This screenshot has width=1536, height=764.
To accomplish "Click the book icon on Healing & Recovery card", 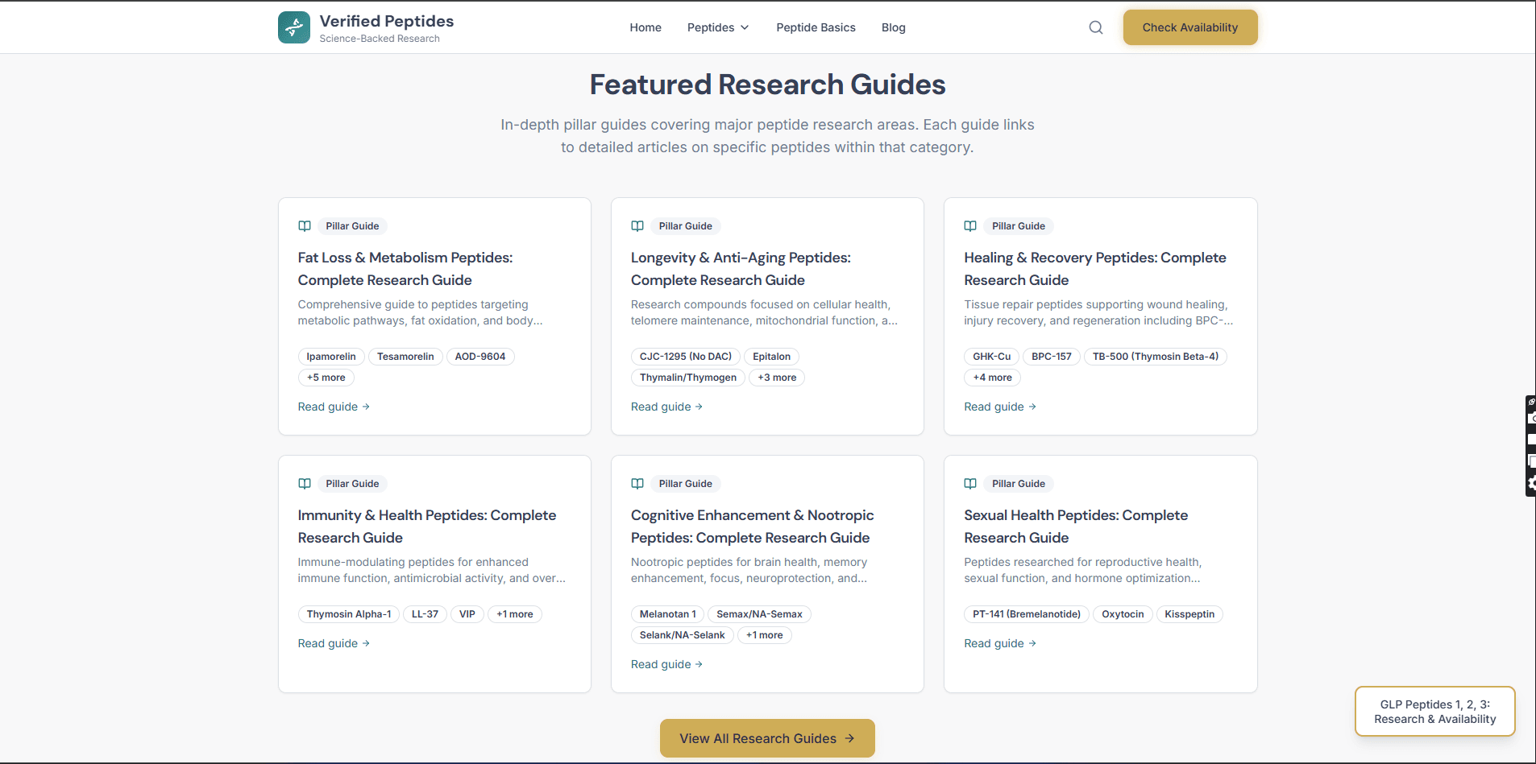I will (970, 226).
